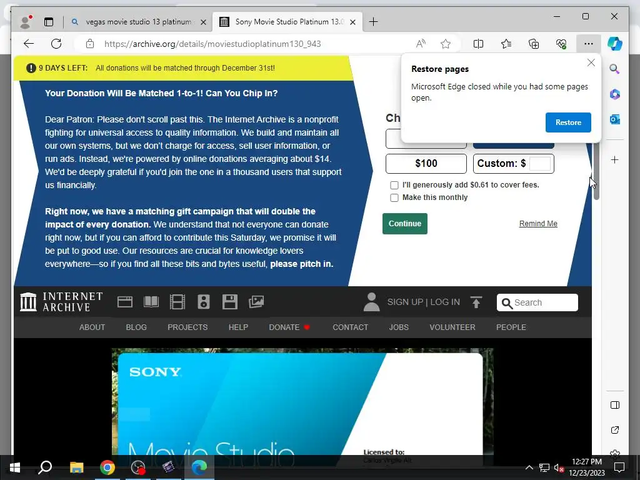Switch to vegas movie studio 13 tab
Viewport: 640px width, 480px height.
[x=139, y=22]
